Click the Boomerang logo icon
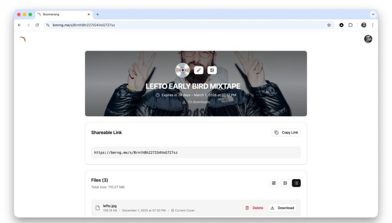The width and height of the screenshot is (392, 223). point(23,39)
